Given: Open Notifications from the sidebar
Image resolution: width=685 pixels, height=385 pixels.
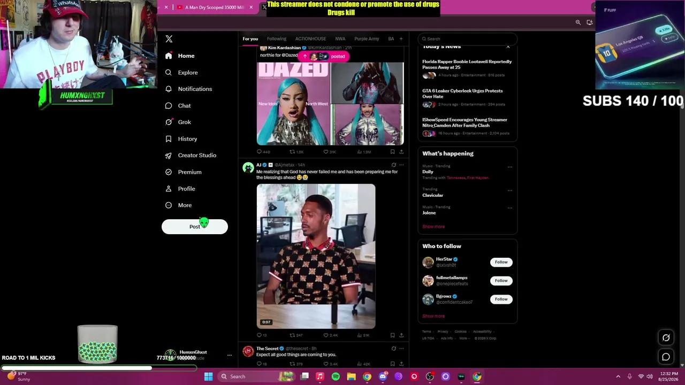Looking at the screenshot, I should 189,89.
